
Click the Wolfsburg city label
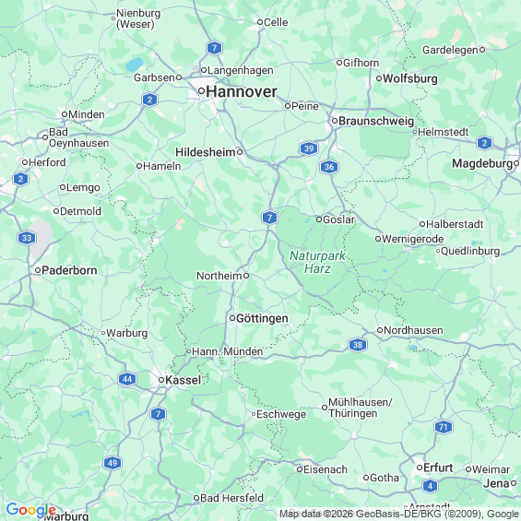(410, 78)
